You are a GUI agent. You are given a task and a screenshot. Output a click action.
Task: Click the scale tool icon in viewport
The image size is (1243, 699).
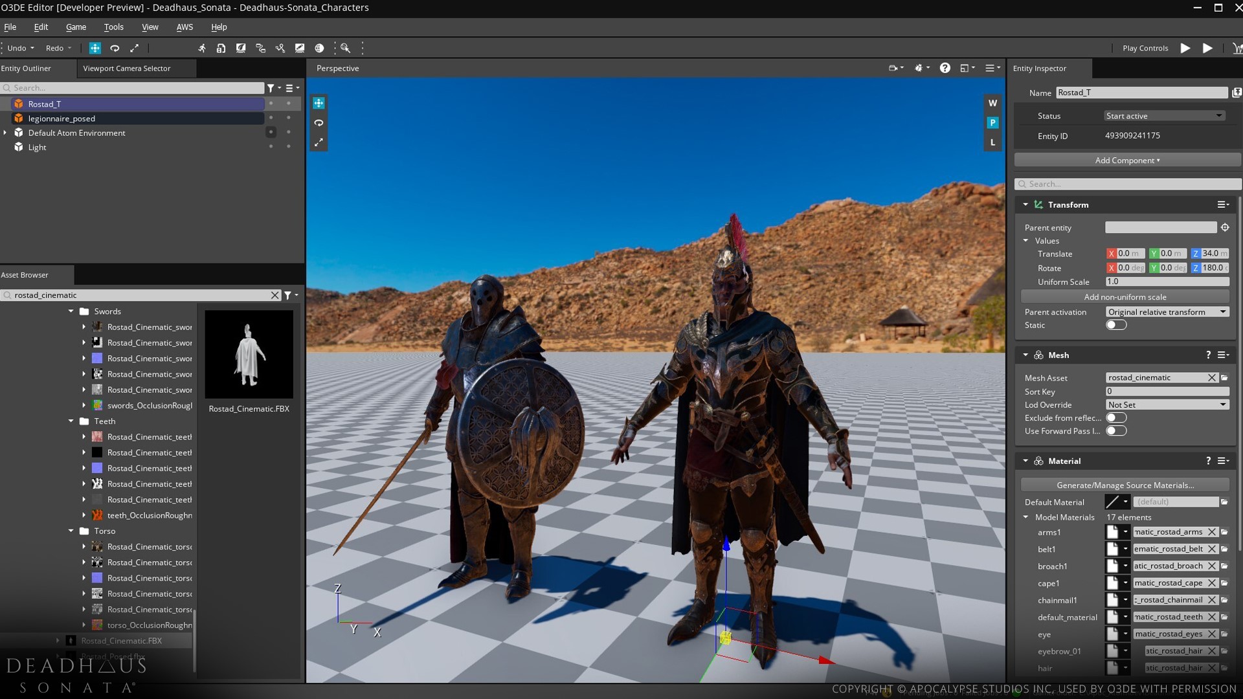[320, 142]
